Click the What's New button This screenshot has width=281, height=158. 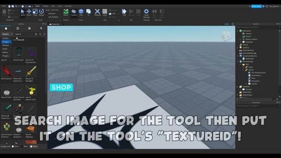click(x=256, y=6)
